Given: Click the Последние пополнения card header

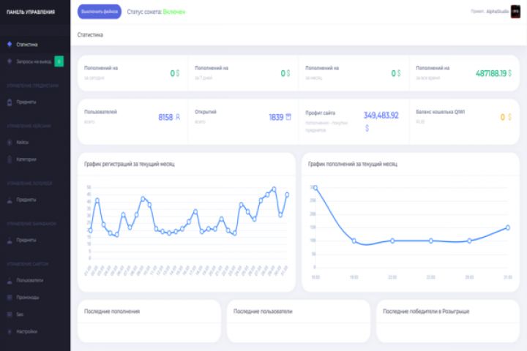Looking at the screenshot, I should click(112, 312).
